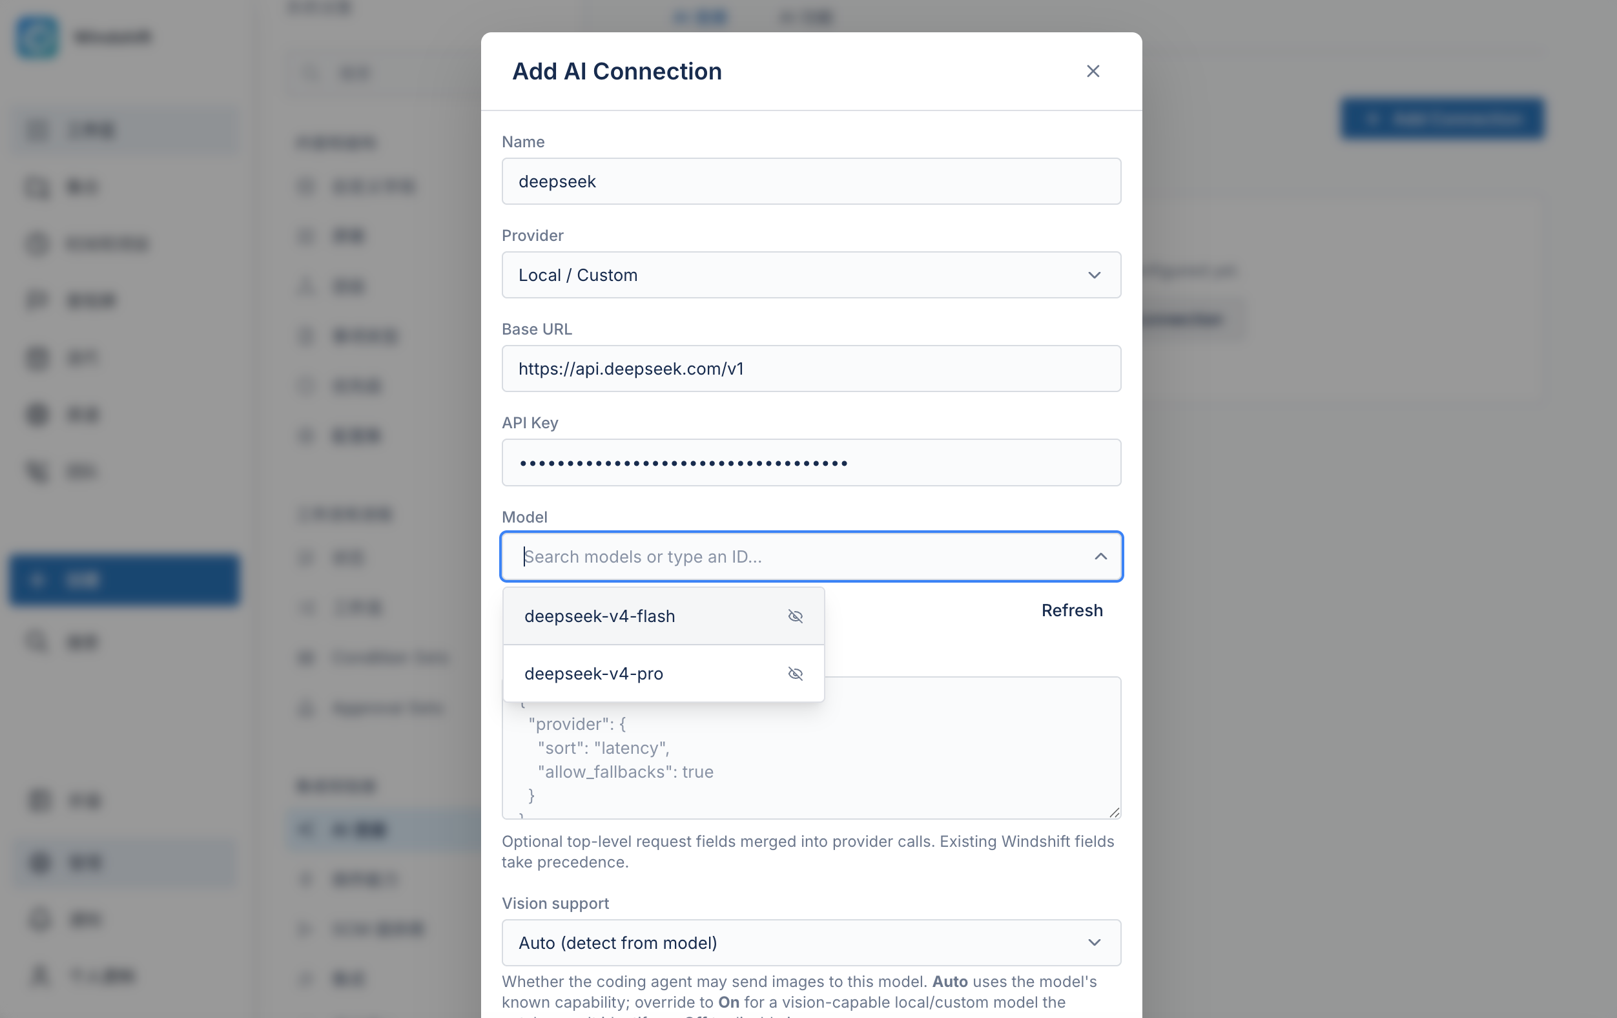The image size is (1617, 1018).
Task: Open the Provider dropdown
Action: tap(811, 275)
